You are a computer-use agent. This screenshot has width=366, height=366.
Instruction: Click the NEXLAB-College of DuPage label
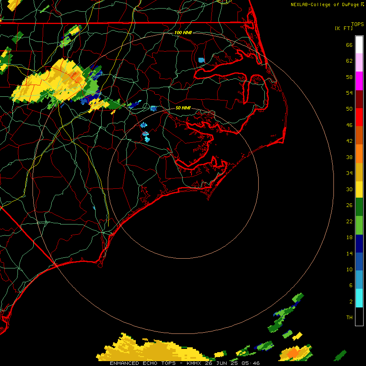coord(325,4)
